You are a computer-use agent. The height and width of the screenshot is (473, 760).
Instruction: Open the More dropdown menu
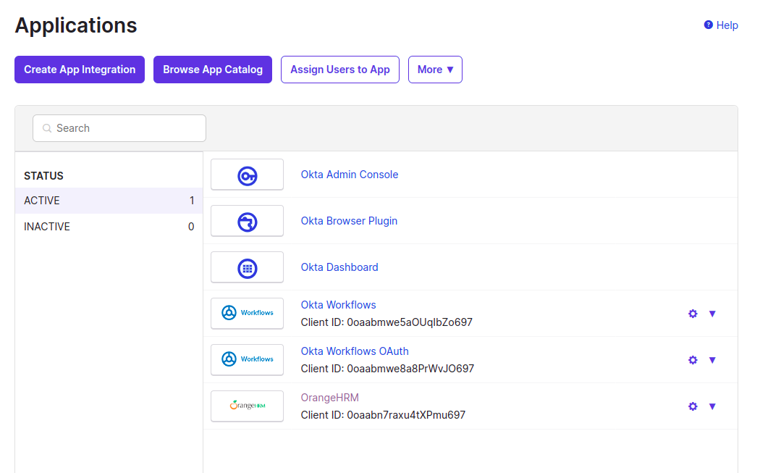click(x=435, y=70)
